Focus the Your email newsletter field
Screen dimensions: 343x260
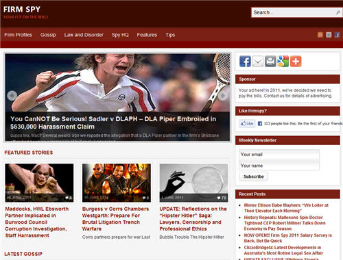279,155
